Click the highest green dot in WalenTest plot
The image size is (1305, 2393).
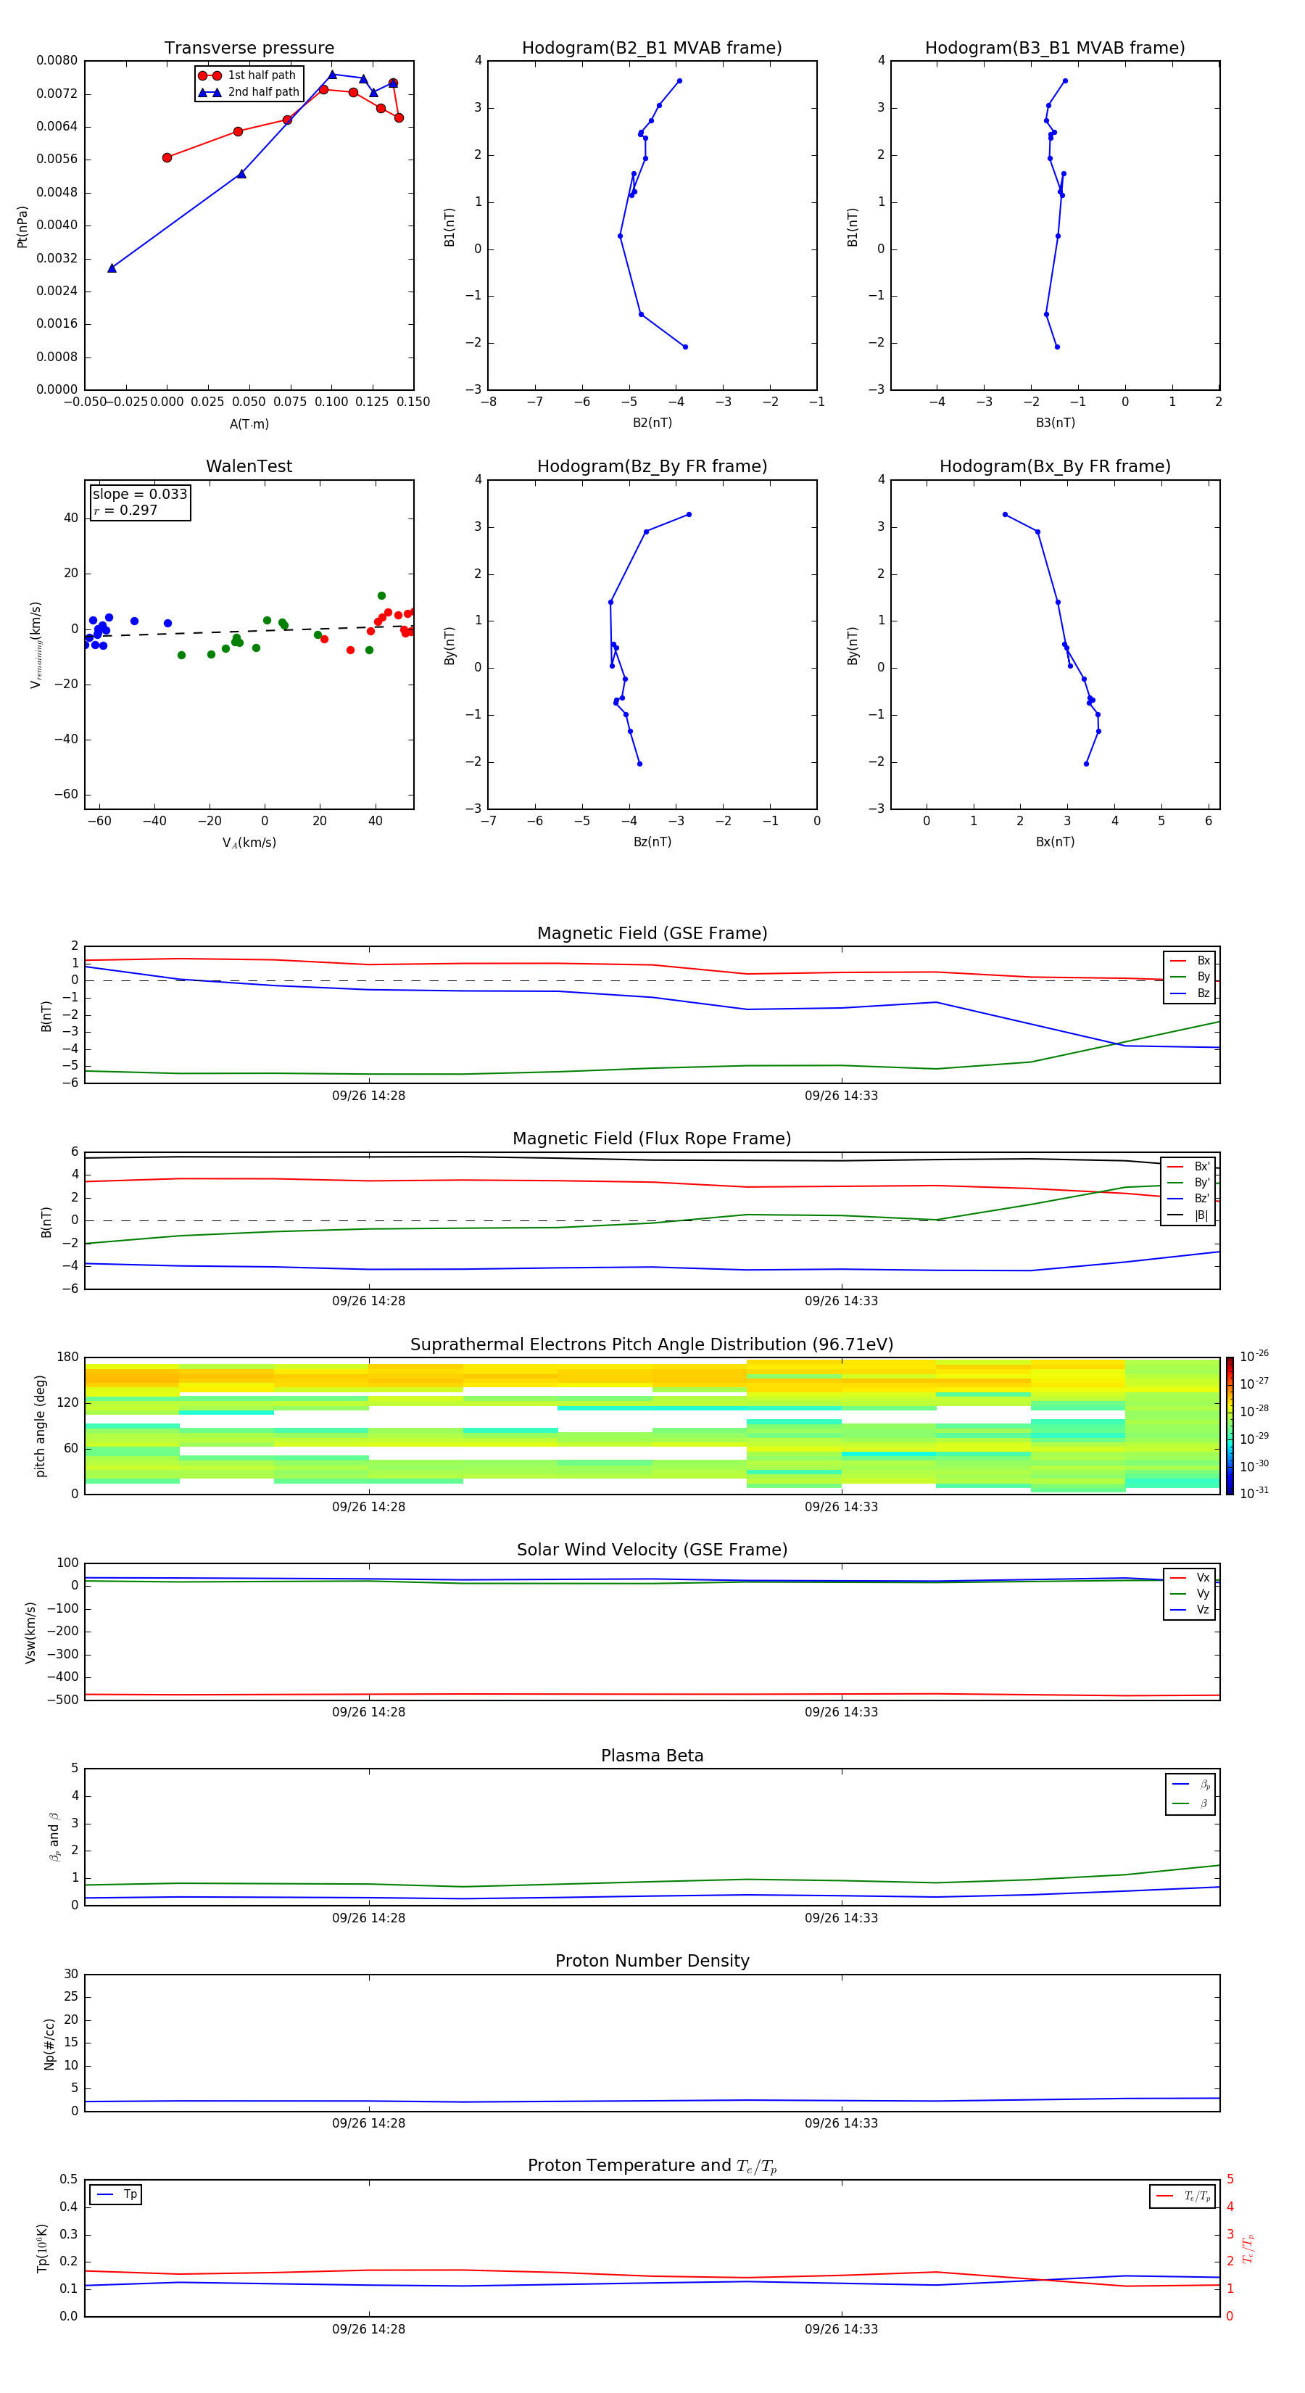pos(382,595)
